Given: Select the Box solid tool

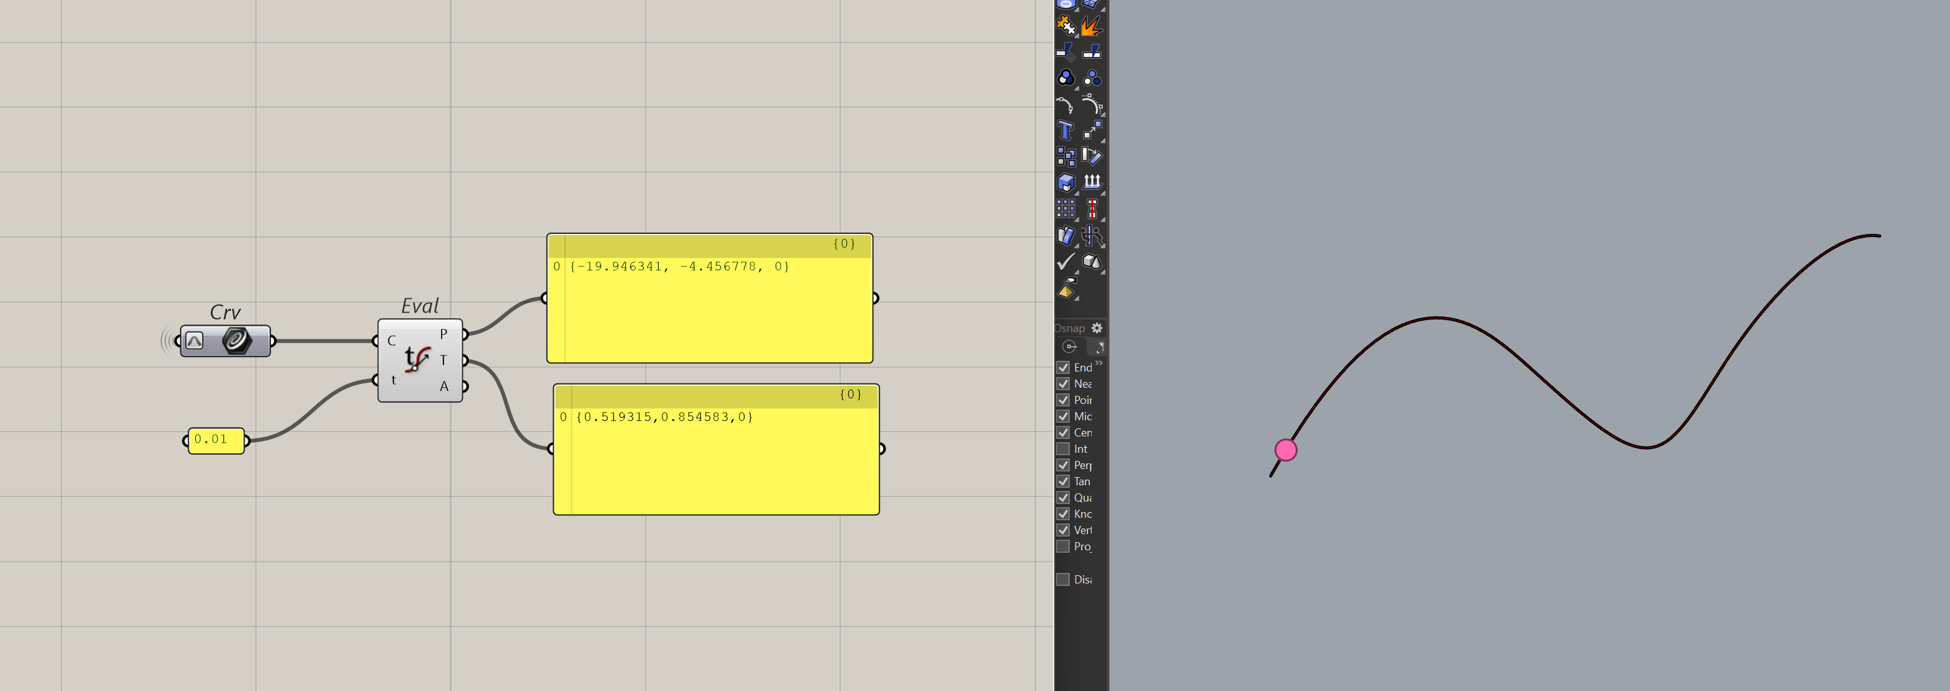Looking at the screenshot, I should coord(1066,183).
